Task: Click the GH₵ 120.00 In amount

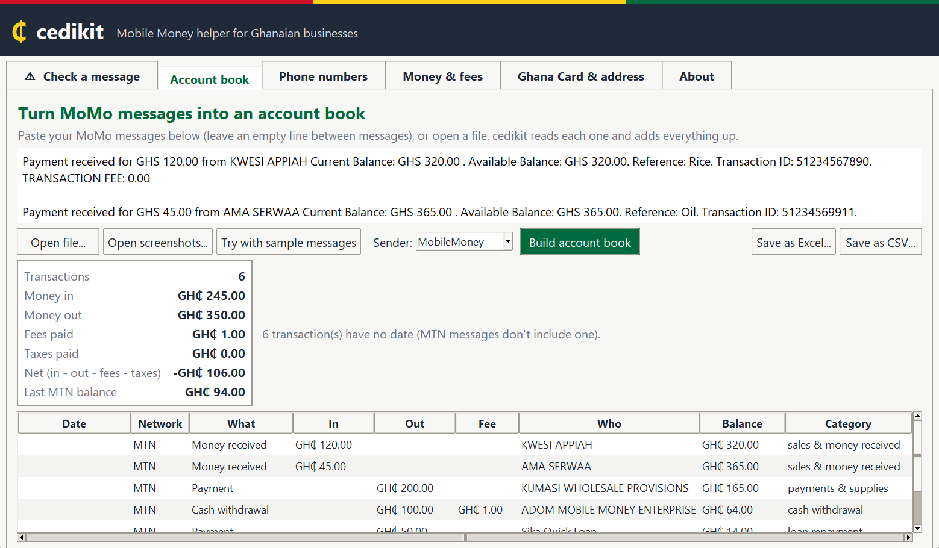Action: click(x=324, y=445)
